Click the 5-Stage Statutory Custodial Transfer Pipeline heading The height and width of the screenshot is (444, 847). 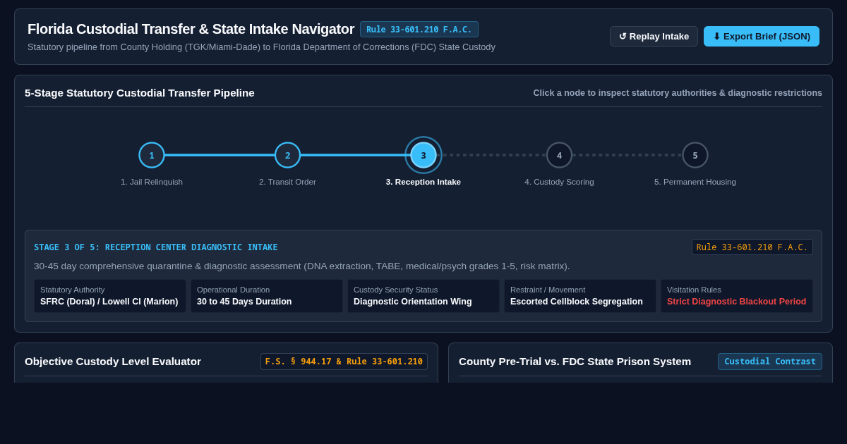tap(140, 93)
